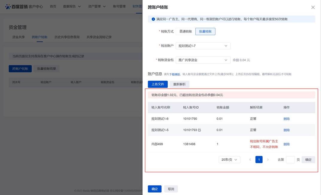Click the 上传文件 button

[x=158, y=84]
